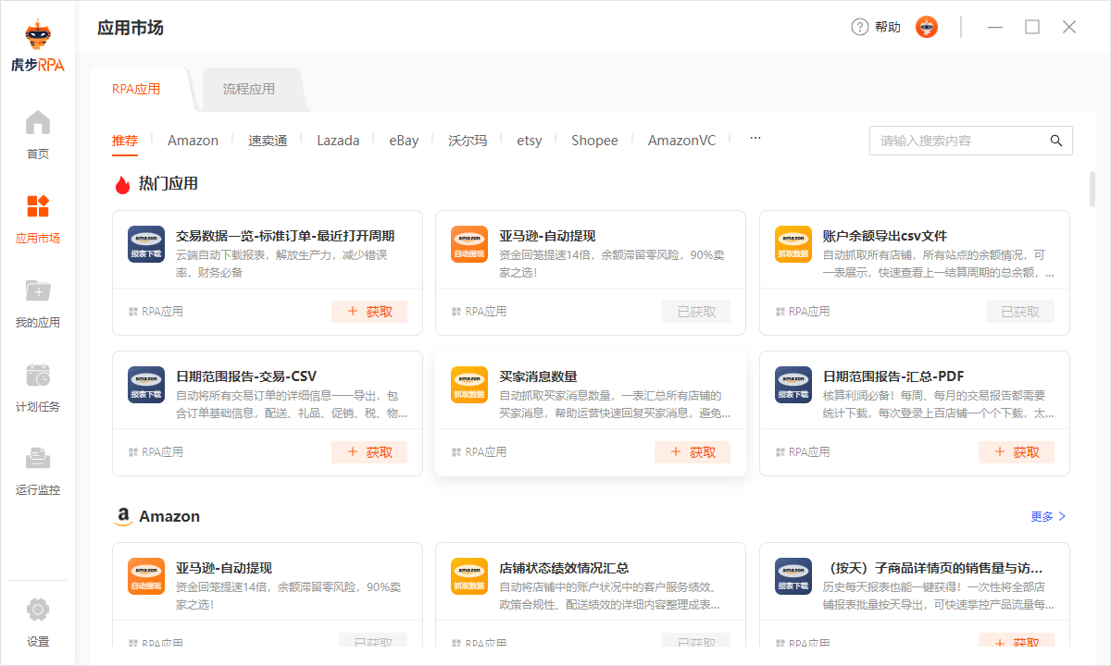Viewport: 1111px width, 666px height.
Task: Select the etsy category tab
Action: 530,141
